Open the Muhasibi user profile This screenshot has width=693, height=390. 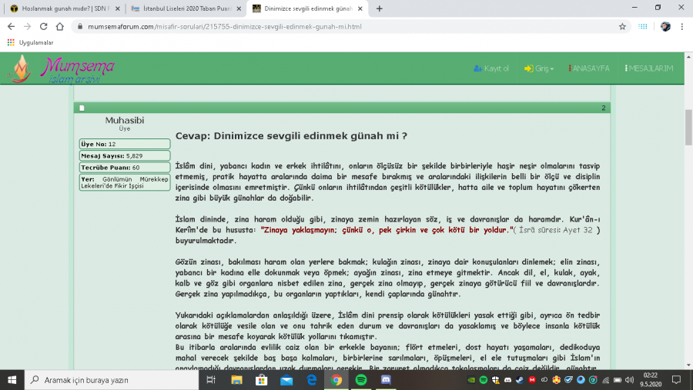click(124, 120)
